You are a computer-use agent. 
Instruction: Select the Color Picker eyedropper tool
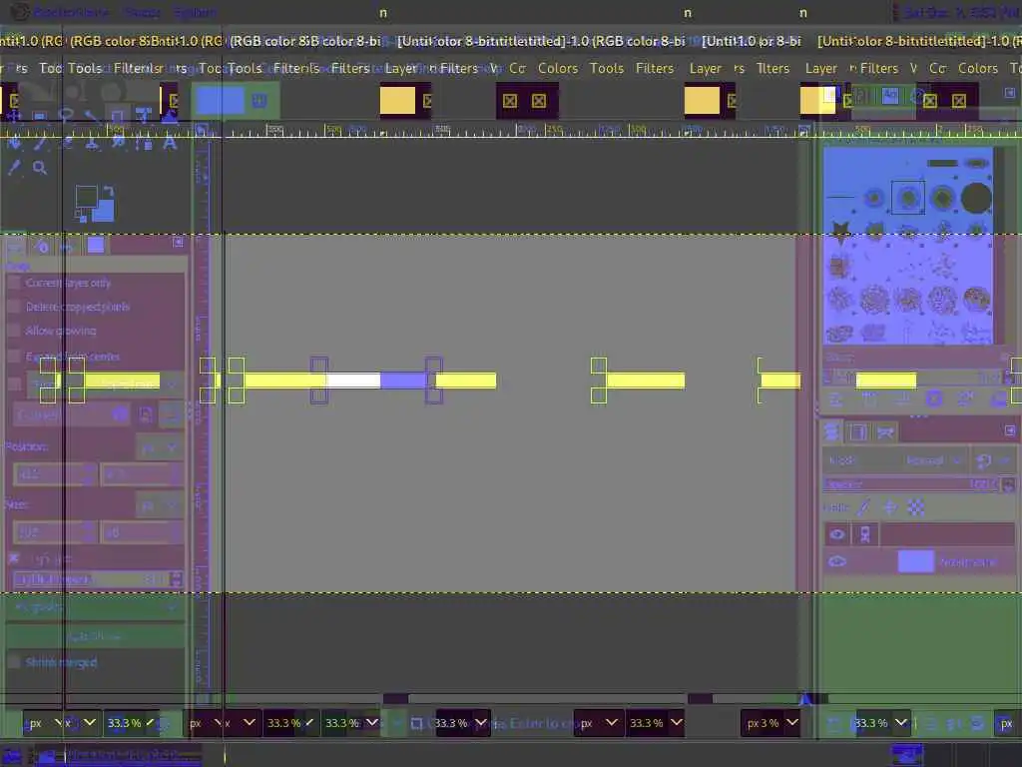click(x=14, y=168)
